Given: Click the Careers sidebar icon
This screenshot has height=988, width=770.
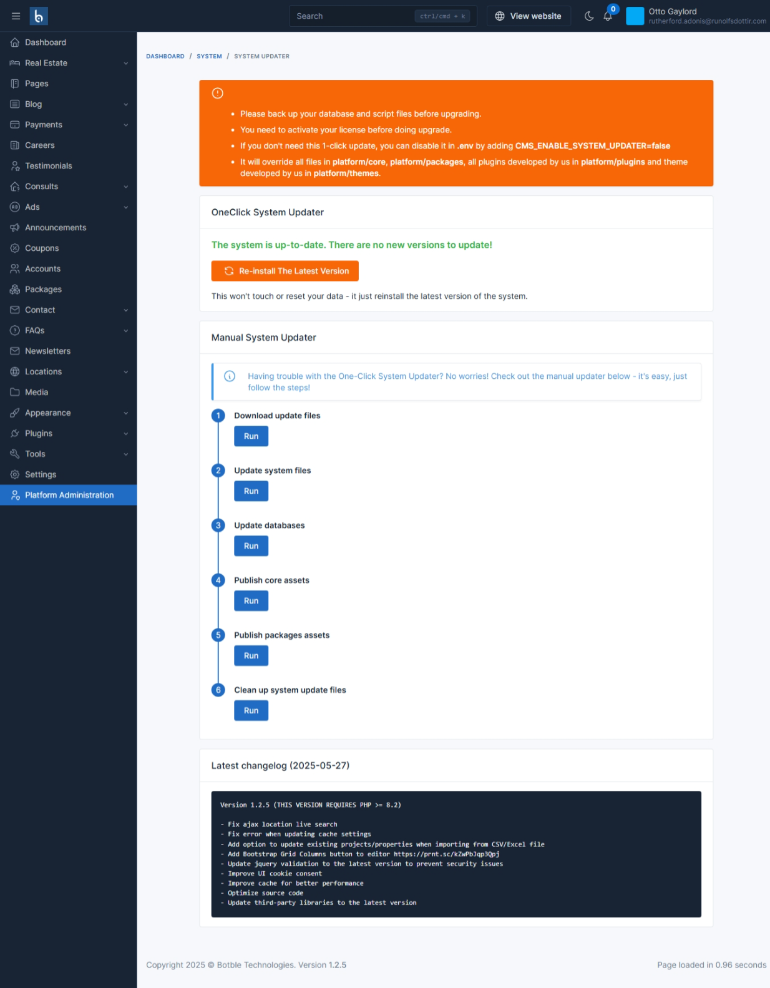Looking at the screenshot, I should (x=15, y=145).
